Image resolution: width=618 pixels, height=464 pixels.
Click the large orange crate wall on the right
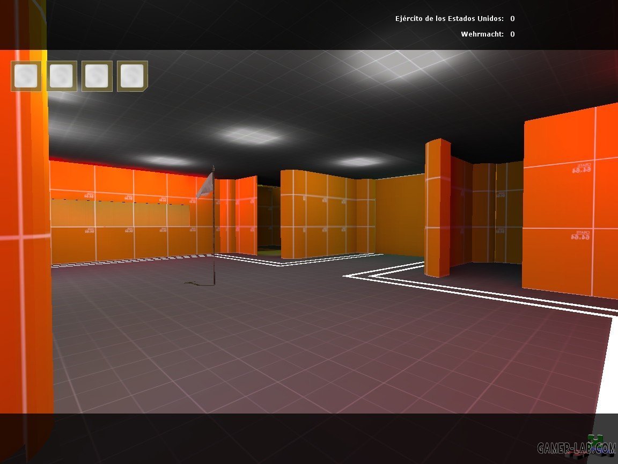570,201
